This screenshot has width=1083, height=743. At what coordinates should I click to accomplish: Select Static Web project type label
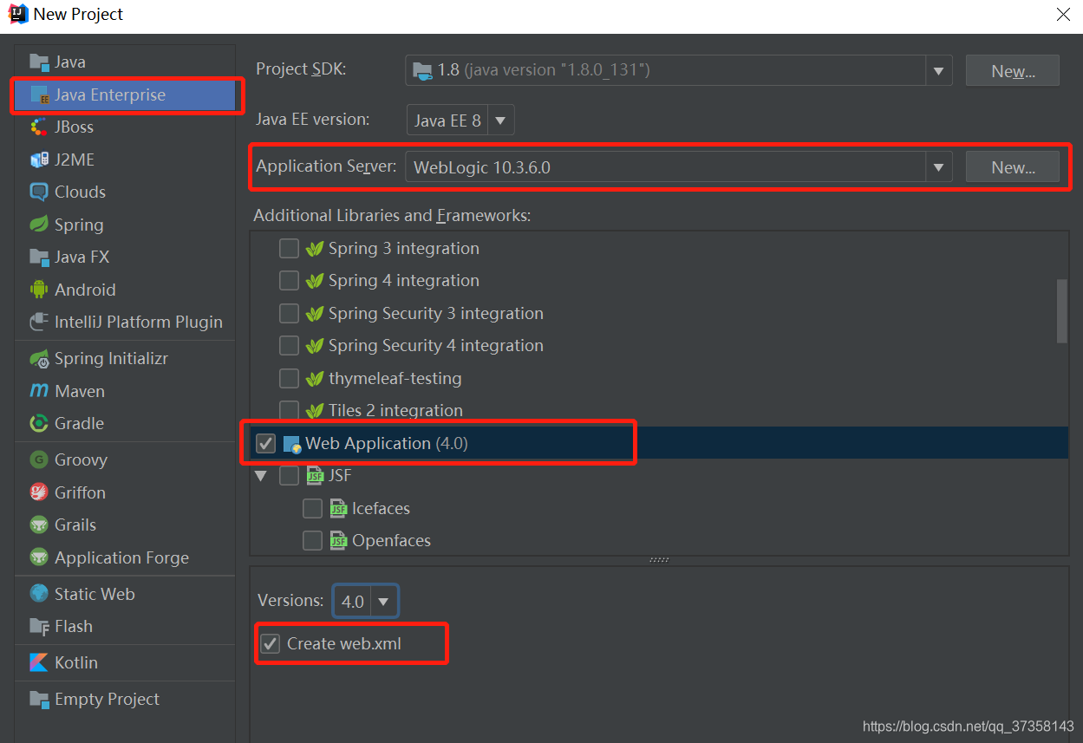(x=95, y=594)
